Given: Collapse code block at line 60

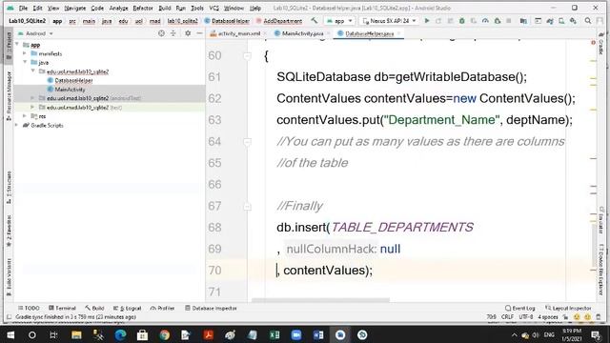Looking at the screenshot, I should (x=248, y=56).
